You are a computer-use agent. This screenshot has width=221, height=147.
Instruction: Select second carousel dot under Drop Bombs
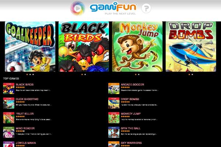192,74
